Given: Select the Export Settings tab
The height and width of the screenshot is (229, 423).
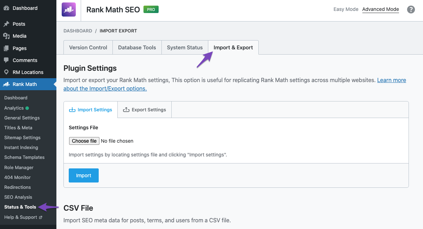Looking at the screenshot, I should [145, 110].
